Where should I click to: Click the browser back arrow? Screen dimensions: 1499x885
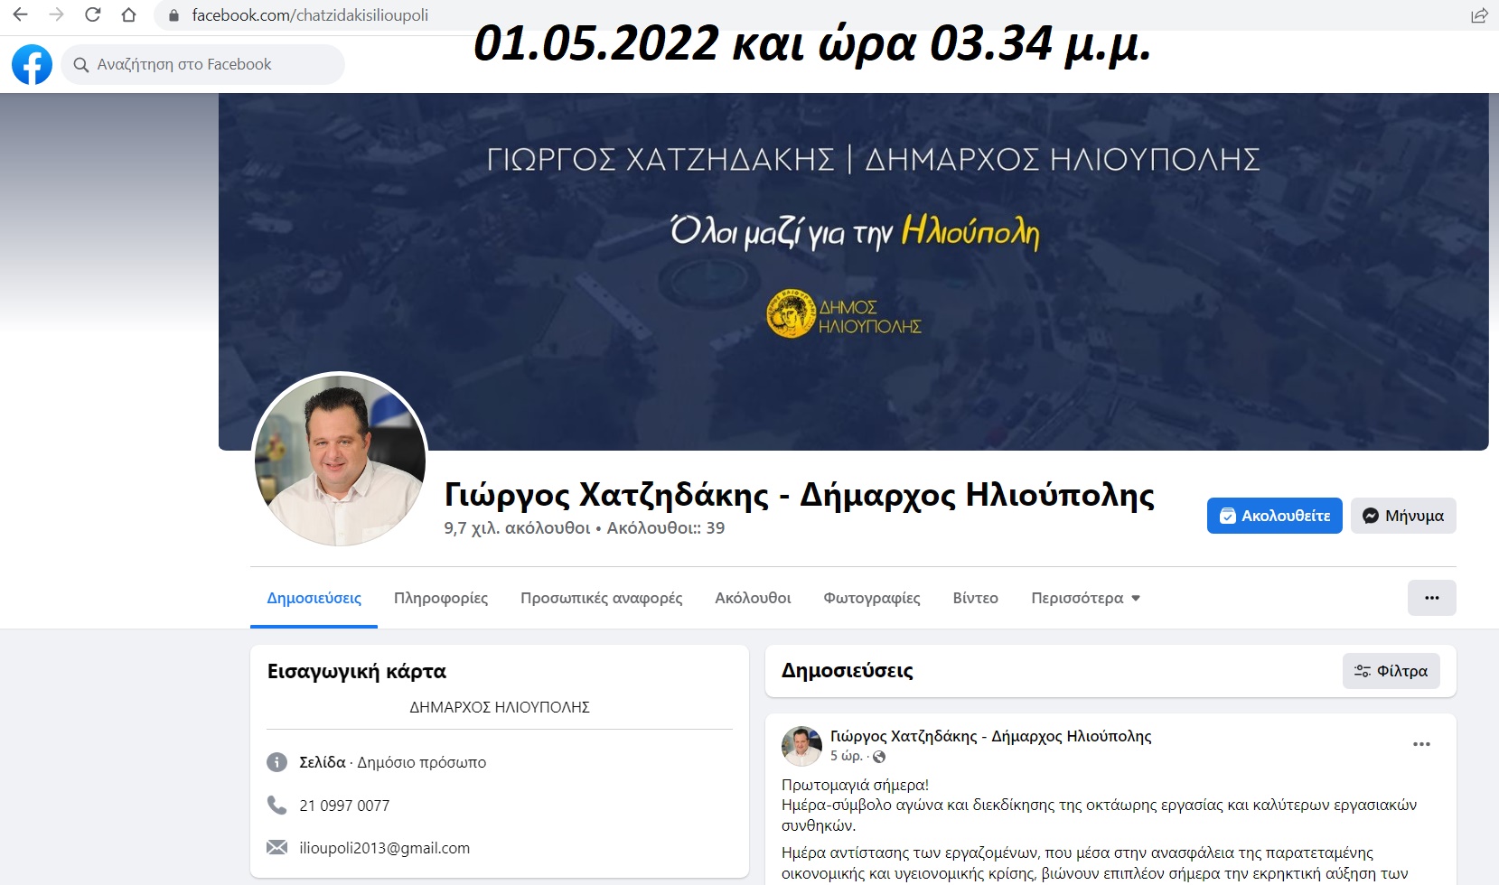[x=20, y=15]
